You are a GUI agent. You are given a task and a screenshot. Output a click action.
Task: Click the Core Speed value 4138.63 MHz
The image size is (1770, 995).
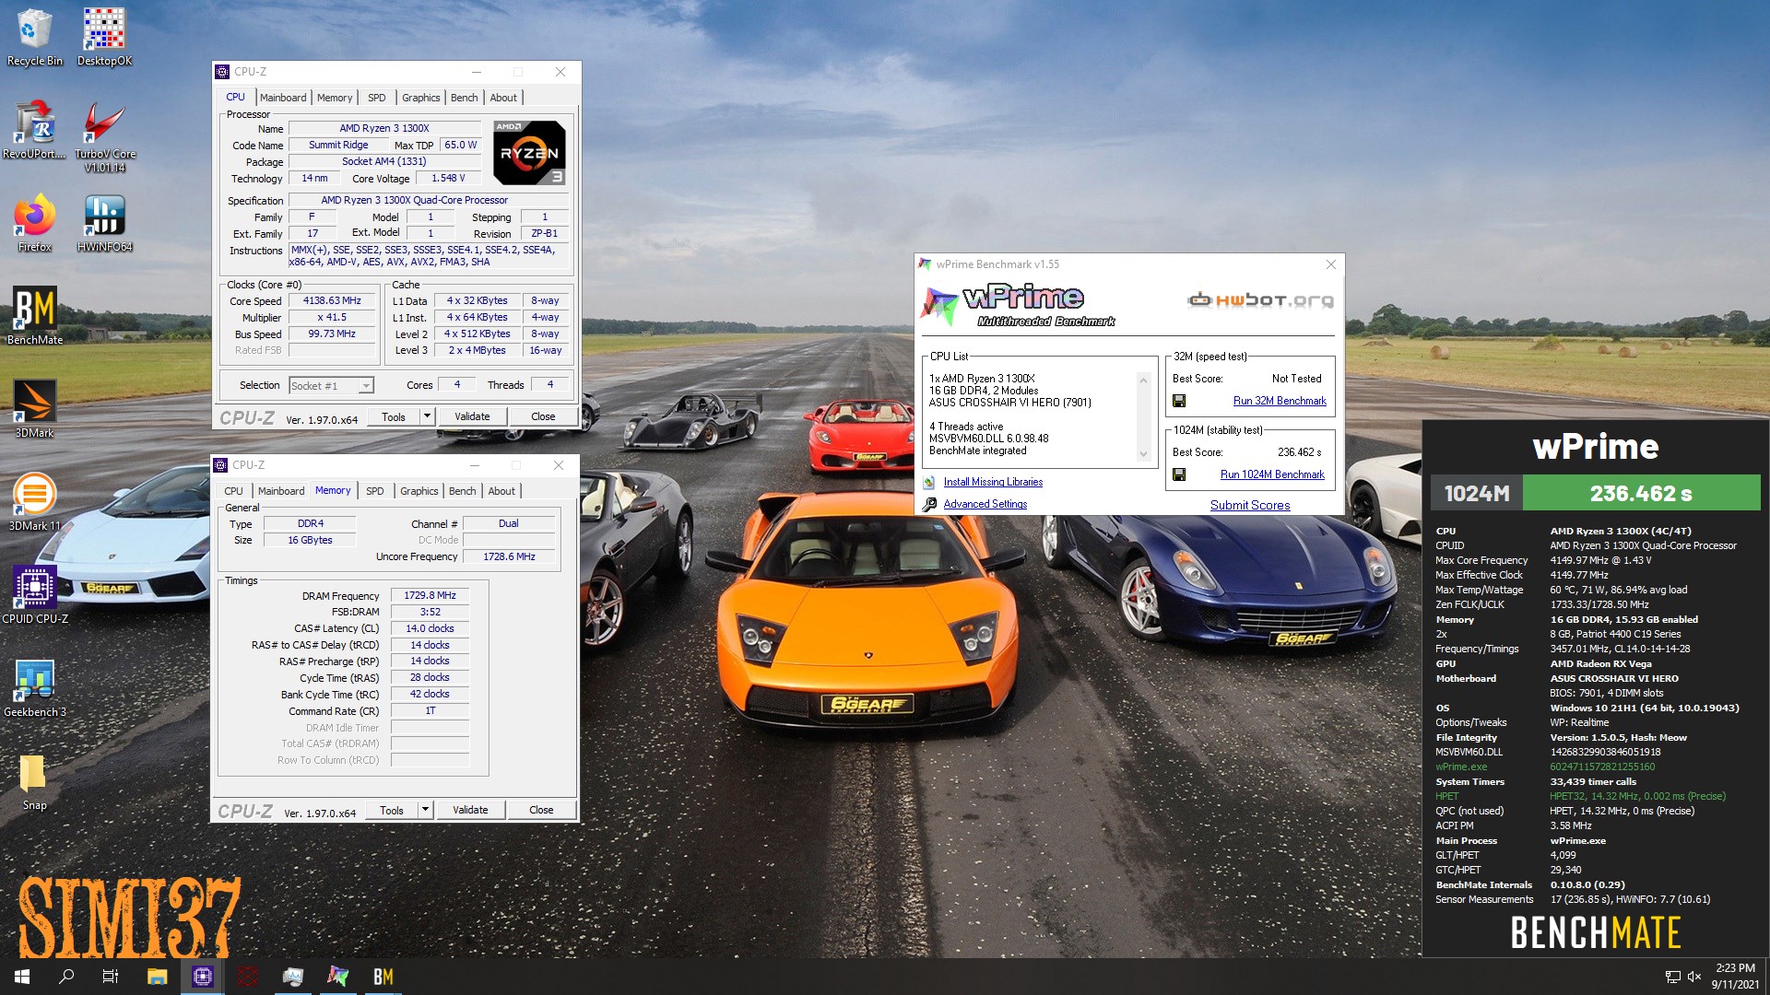(332, 300)
